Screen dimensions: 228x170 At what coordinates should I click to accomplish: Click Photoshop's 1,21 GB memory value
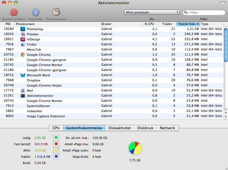(193, 29)
